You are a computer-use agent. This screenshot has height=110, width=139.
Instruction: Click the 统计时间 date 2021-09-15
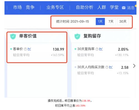80,21
